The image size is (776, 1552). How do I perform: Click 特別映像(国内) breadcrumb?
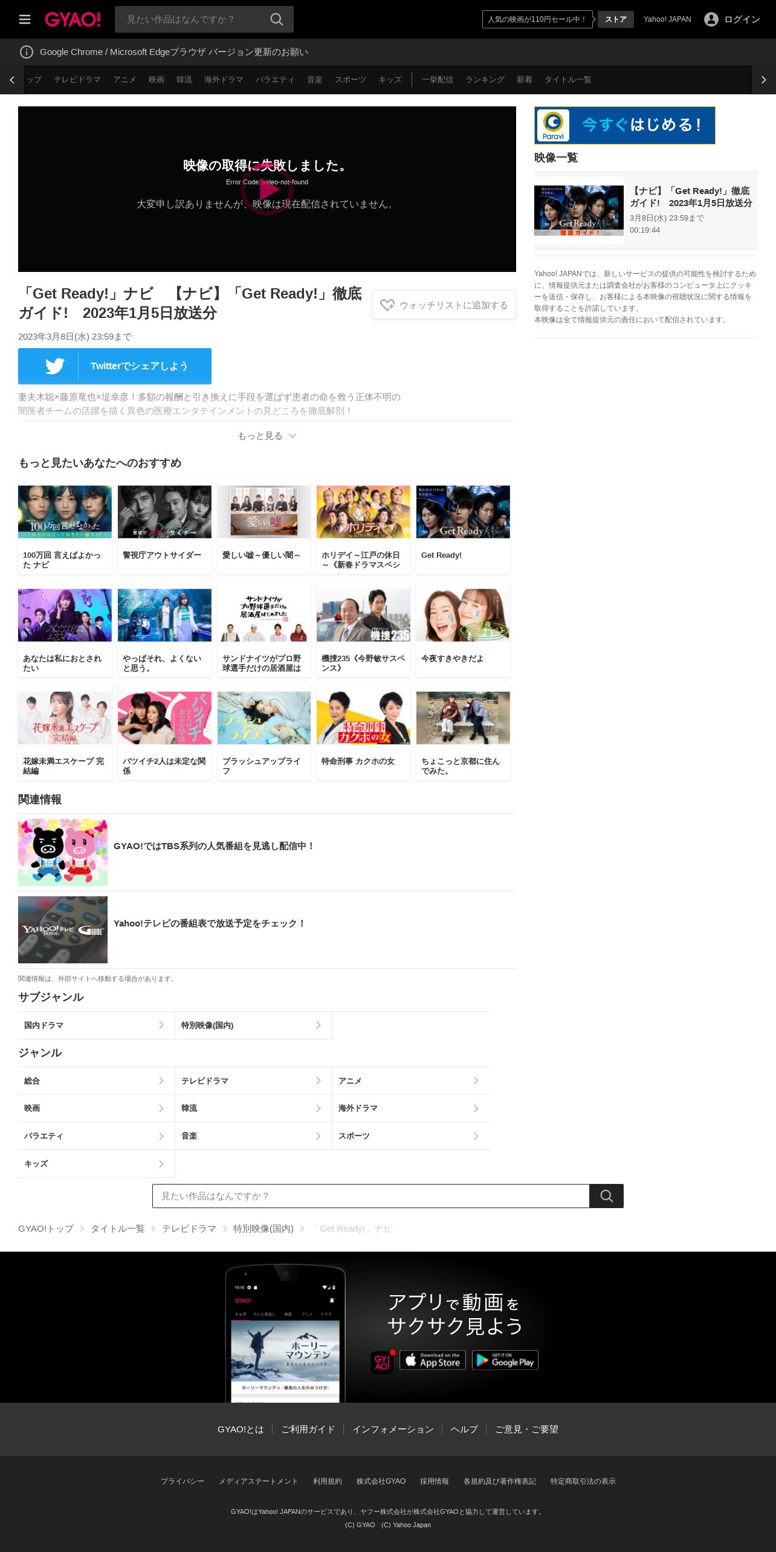click(264, 1229)
